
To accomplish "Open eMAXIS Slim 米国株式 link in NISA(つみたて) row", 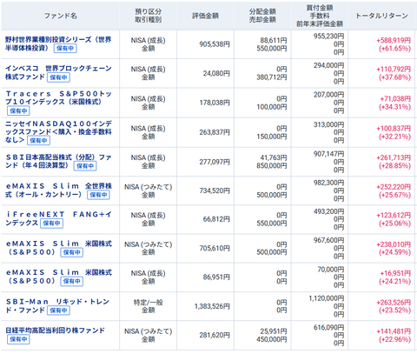I will coord(58,247).
